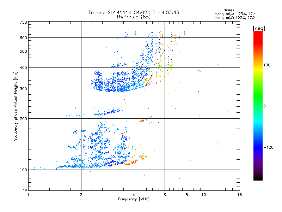This screenshot has height=212, width=282.
Task: Click the 'Frequency [MHz]' x-axis label
Action: 134,199
